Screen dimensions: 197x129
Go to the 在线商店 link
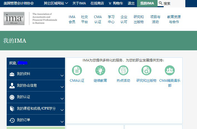tap(97, 3)
